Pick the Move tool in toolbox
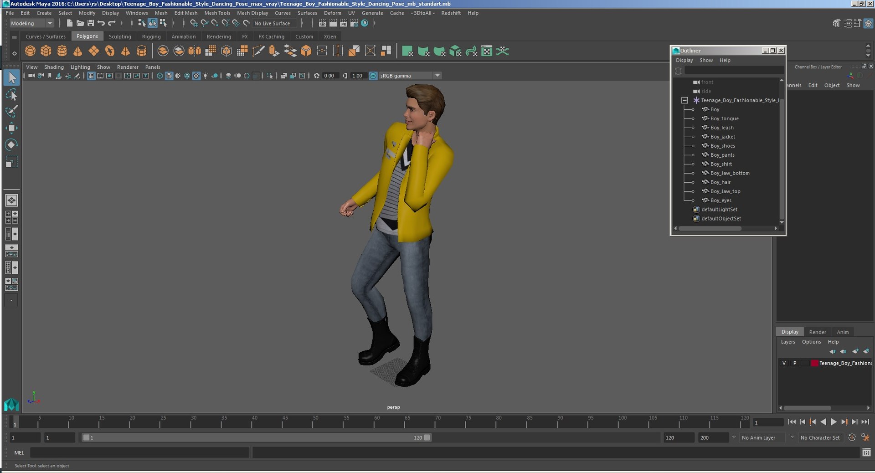 click(11, 128)
